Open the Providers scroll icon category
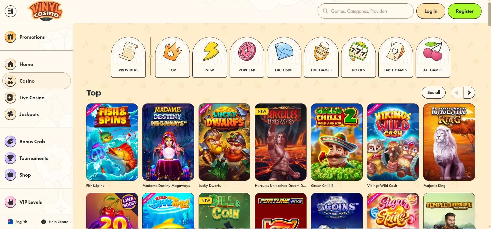 [x=128, y=57]
